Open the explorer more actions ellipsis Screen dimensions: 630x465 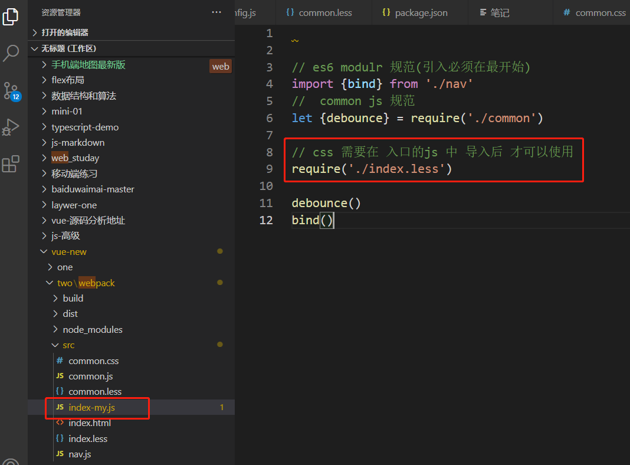pos(216,12)
